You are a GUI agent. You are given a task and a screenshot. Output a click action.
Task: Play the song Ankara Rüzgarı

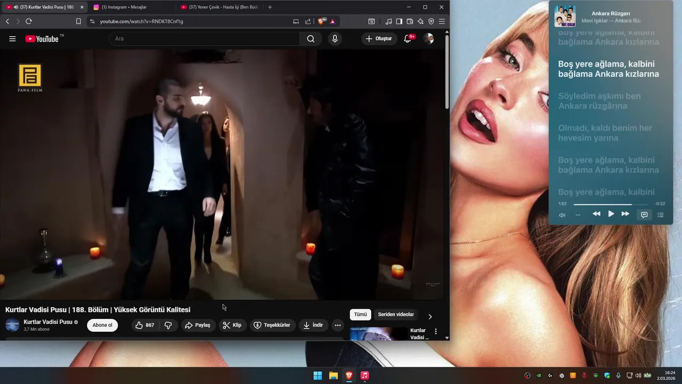coord(611,214)
